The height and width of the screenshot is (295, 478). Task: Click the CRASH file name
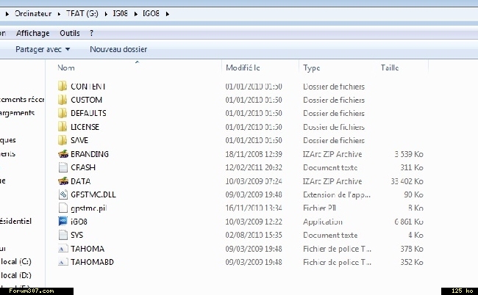83,167
